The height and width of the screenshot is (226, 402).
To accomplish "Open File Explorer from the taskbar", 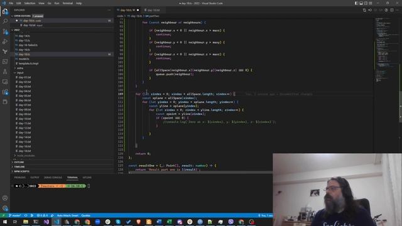I will click(x=26, y=222).
